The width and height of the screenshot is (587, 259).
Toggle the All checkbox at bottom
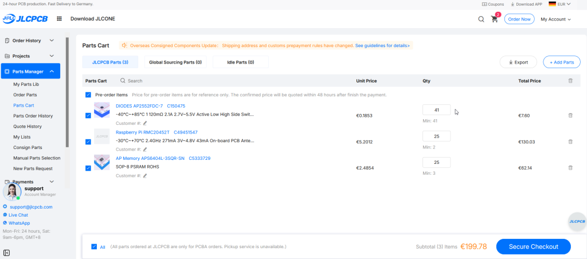click(x=94, y=246)
